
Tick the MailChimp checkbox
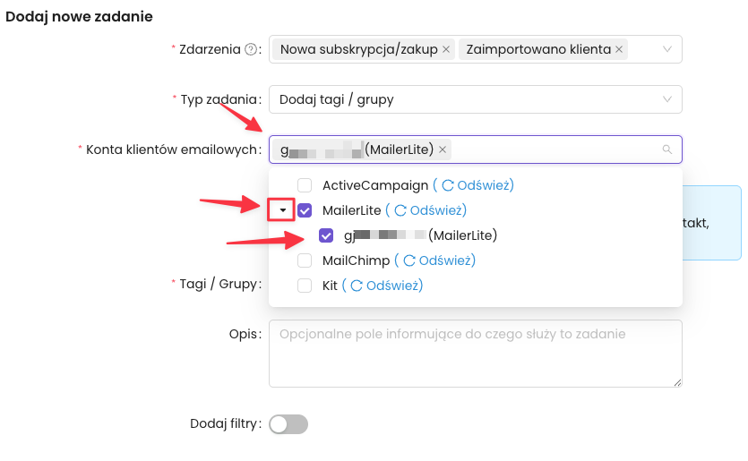(305, 260)
